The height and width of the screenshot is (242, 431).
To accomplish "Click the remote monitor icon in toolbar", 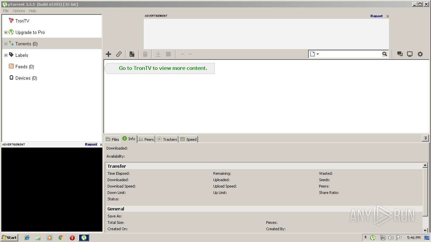I will tap(410, 54).
